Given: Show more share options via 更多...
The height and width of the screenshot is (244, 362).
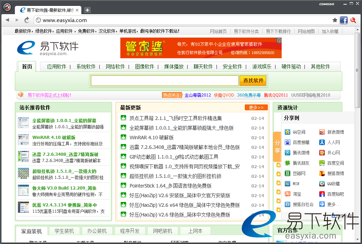Looking at the screenshot, I should [x=330, y=204].
